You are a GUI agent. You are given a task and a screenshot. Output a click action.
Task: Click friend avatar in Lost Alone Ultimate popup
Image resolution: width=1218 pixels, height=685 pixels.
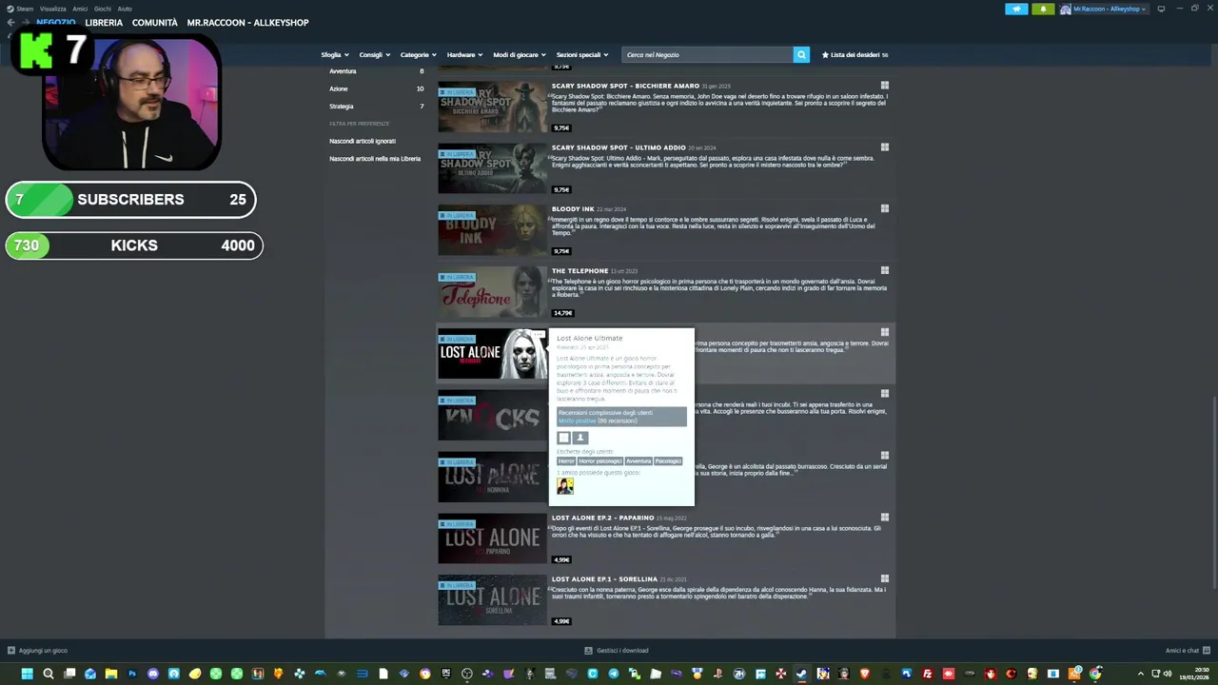[x=565, y=486]
